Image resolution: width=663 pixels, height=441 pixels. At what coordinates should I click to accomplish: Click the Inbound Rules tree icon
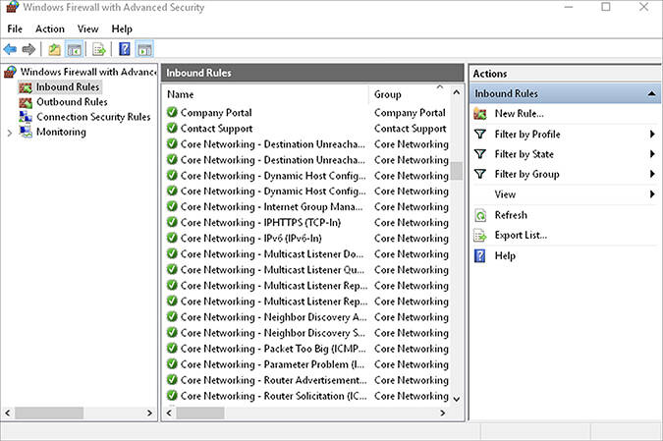26,87
